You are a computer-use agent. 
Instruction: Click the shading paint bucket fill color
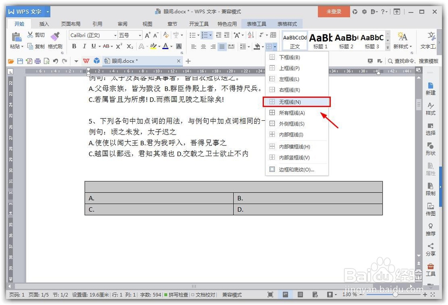pyautogui.click(x=257, y=47)
